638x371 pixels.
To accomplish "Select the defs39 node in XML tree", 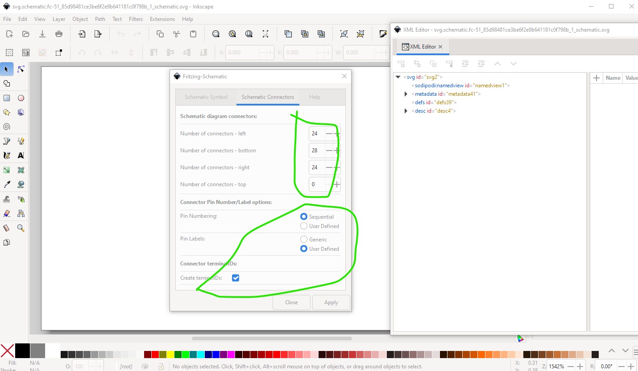I will pyautogui.click(x=434, y=102).
